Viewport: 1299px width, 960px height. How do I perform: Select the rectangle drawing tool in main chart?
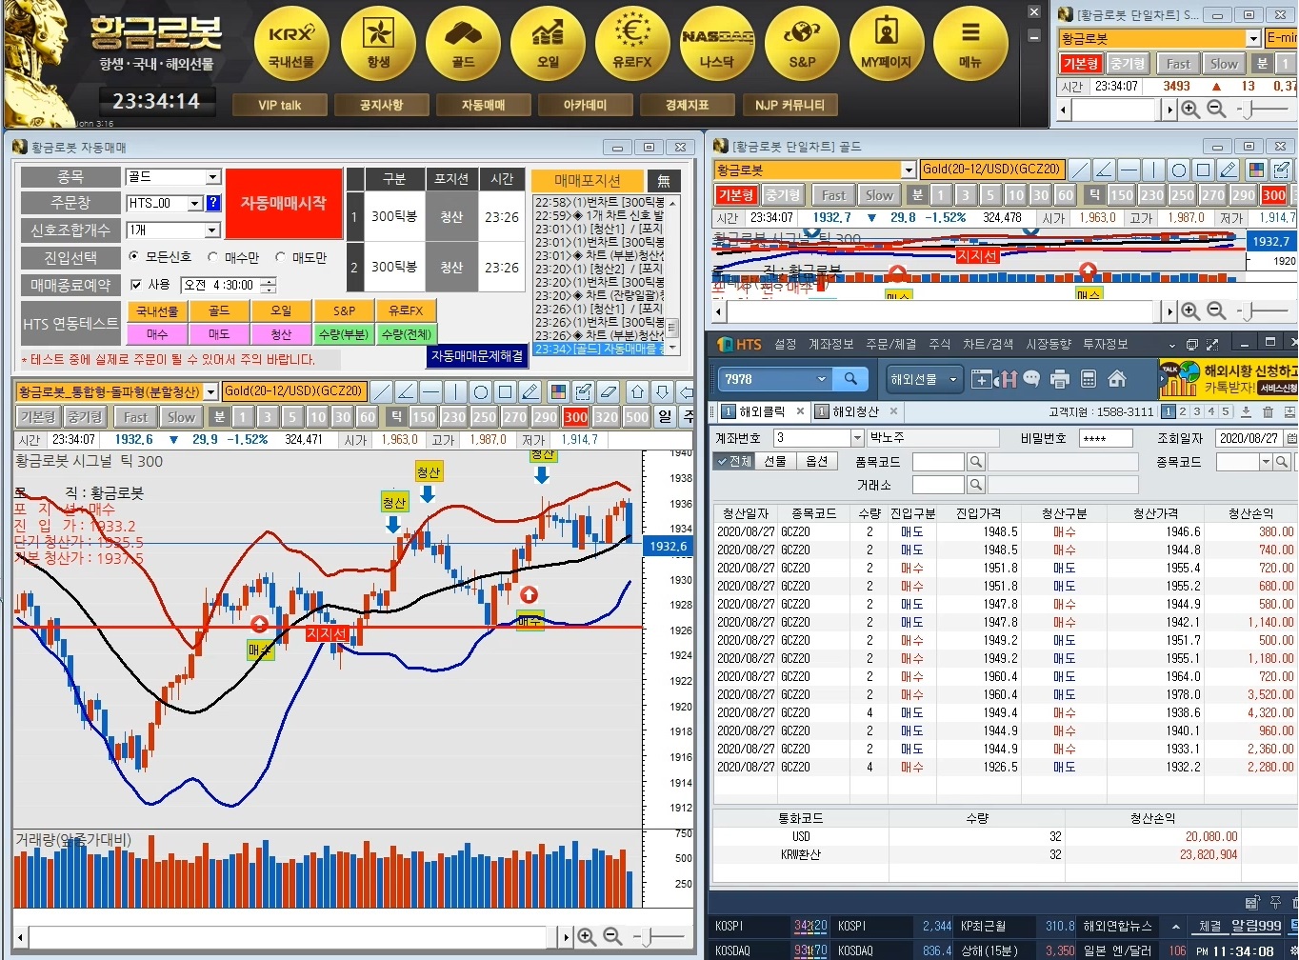pyautogui.click(x=506, y=391)
